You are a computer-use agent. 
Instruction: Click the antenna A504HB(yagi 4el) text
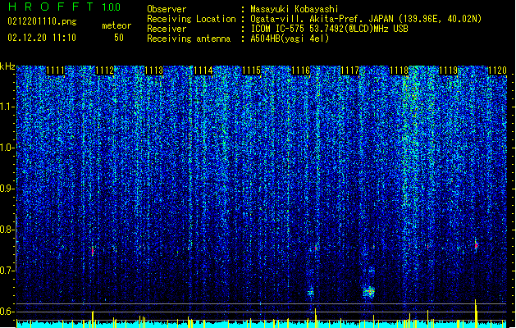290,39
